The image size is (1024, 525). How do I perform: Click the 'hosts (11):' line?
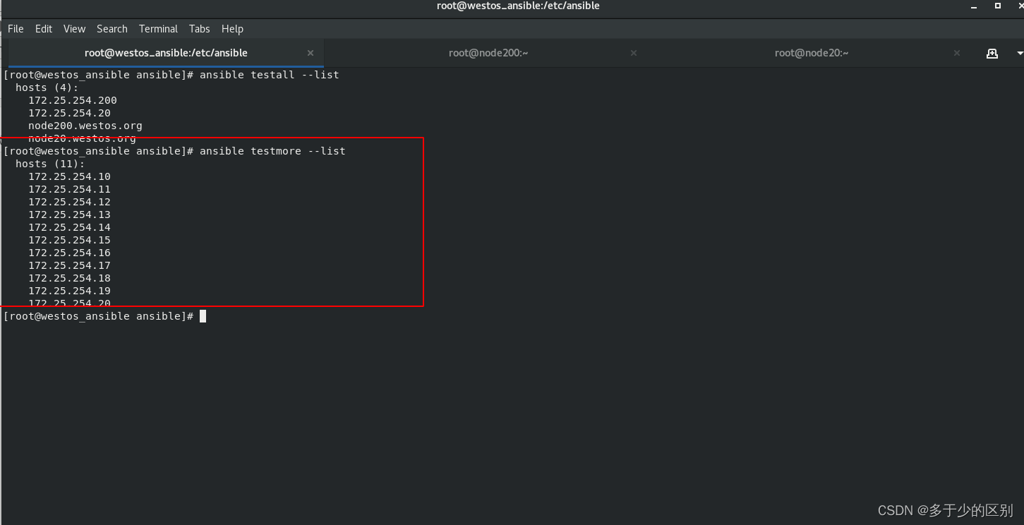[x=50, y=164]
